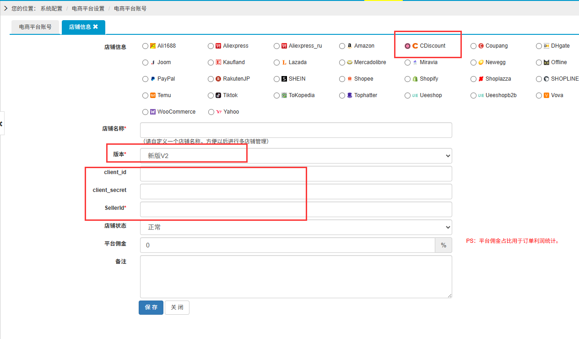Expand the collapsed left sidebar arrow
The image size is (579, 339).
click(x=1, y=124)
